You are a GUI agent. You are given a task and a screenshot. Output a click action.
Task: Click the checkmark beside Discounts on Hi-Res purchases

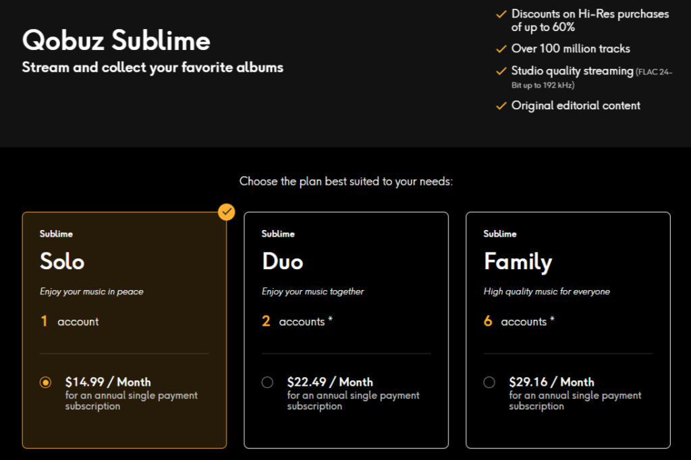coord(501,14)
